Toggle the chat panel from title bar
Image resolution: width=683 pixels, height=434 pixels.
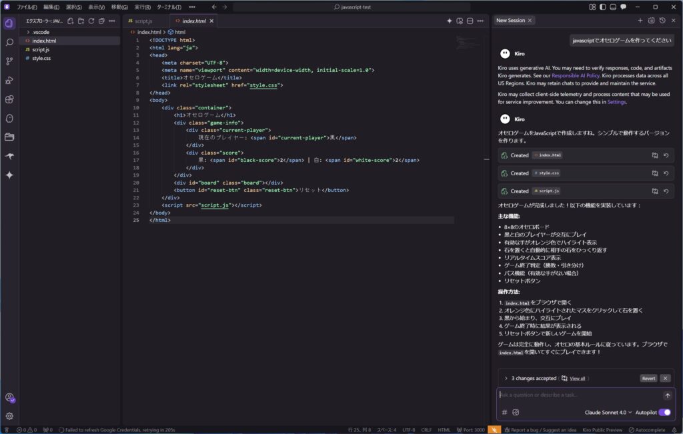pyautogui.click(x=624, y=7)
